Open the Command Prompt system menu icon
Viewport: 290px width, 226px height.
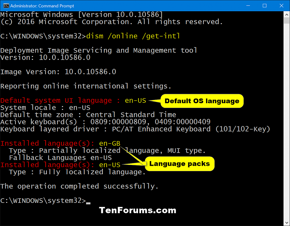[x=6, y=6]
